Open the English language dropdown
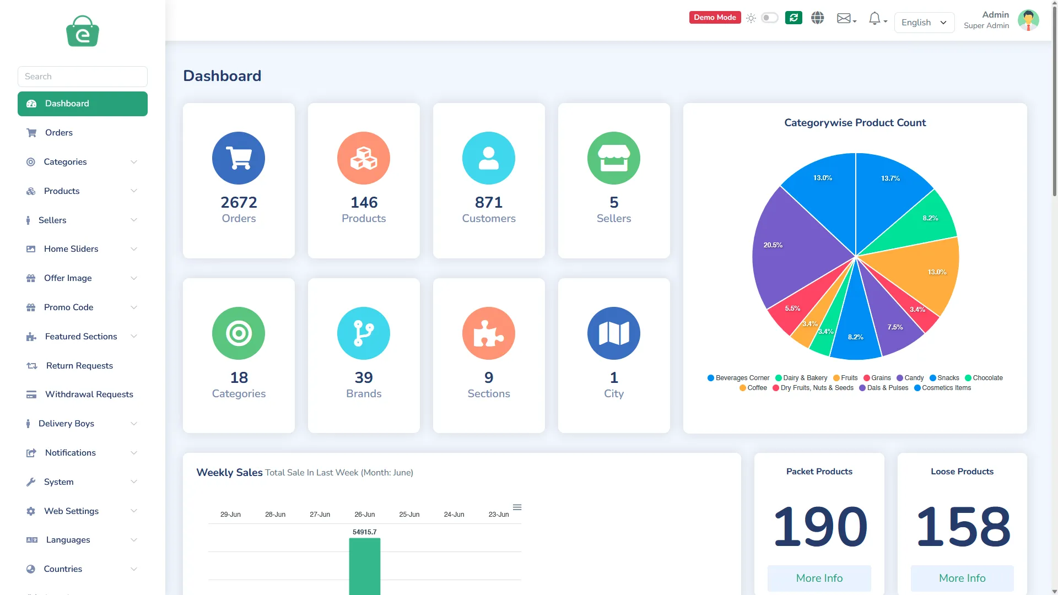Screen dimensions: 1058x595 click(924, 23)
